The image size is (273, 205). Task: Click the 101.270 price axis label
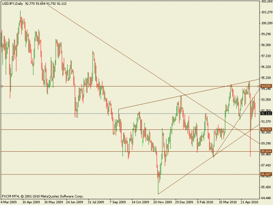(266, 12)
